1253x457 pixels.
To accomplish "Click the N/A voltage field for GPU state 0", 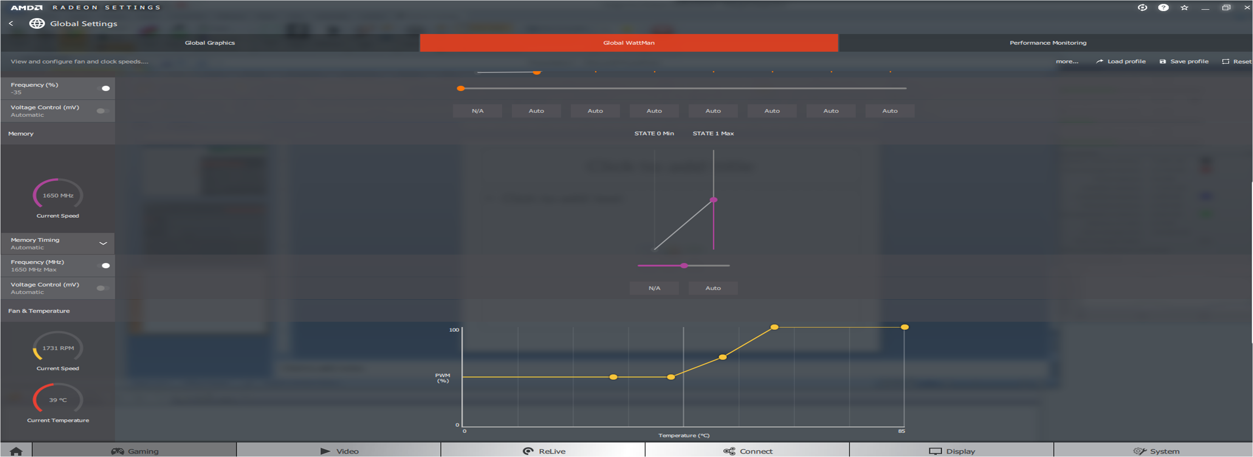I will [477, 111].
